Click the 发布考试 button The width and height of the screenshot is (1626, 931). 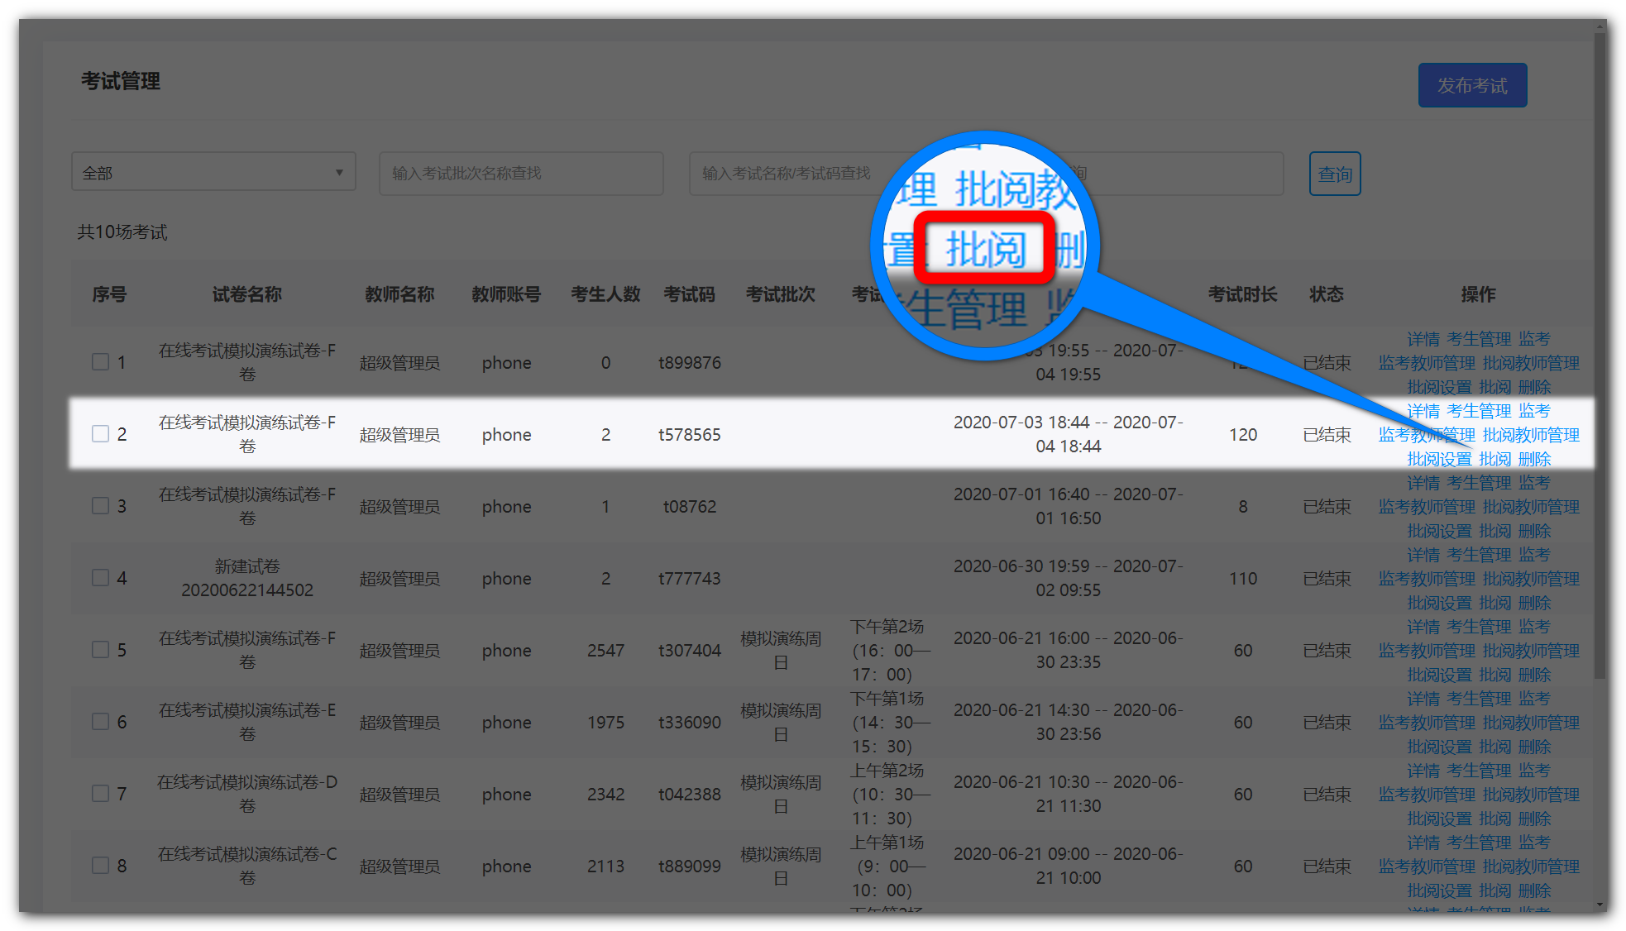pos(1471,85)
